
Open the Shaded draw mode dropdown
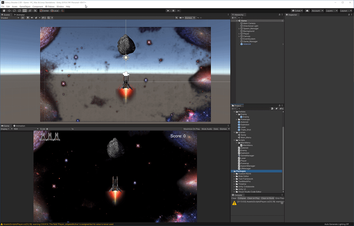pos(9,18)
